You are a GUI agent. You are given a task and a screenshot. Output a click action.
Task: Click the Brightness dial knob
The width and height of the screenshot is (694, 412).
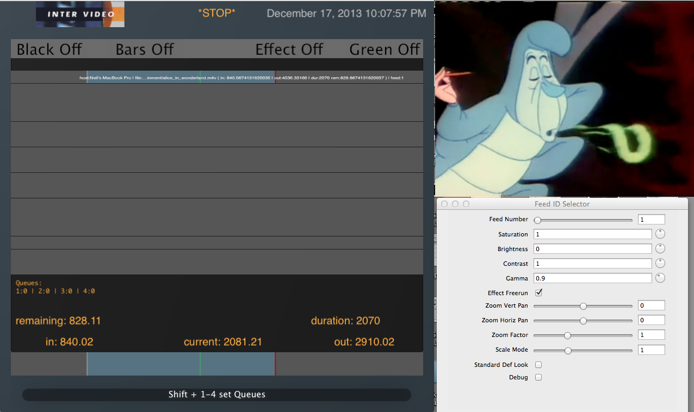pos(660,249)
